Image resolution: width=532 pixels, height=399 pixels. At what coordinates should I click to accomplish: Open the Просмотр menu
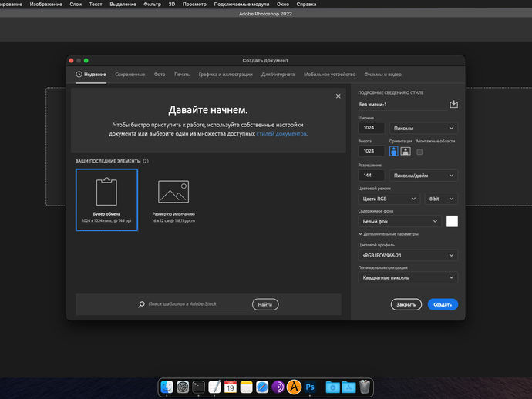194,4
